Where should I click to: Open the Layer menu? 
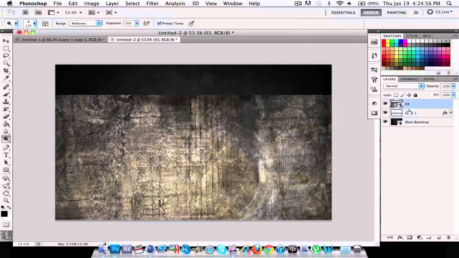point(112,4)
